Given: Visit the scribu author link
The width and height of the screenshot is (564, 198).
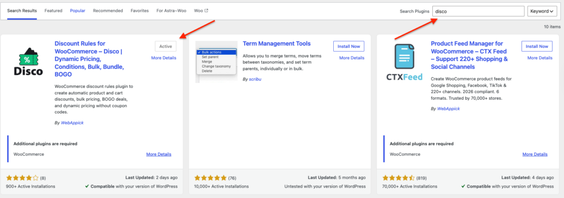Looking at the screenshot, I should 255,79.
